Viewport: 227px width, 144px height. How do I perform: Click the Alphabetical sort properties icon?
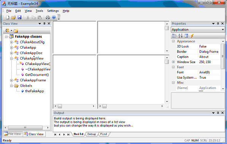pyautogui.click(x=180, y=36)
